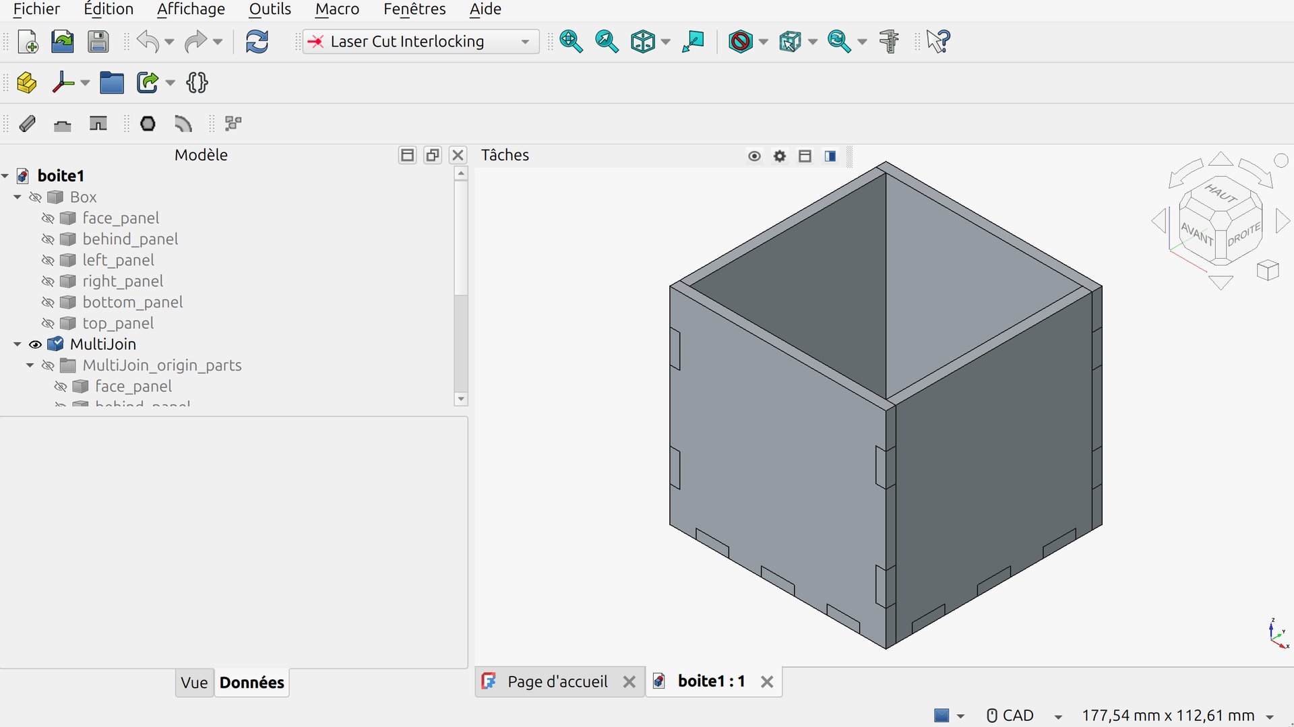
Task: Click the new document icon
Action: tap(28, 42)
